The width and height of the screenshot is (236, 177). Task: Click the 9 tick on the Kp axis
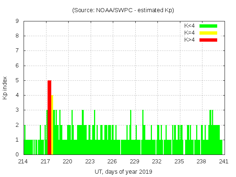17,21
